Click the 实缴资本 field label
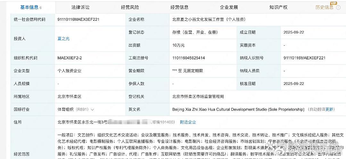 248,45
